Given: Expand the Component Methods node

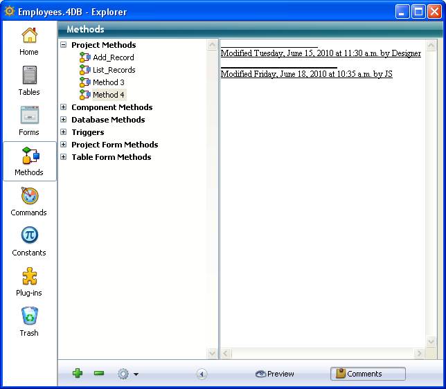Looking at the screenshot, I should [x=64, y=107].
